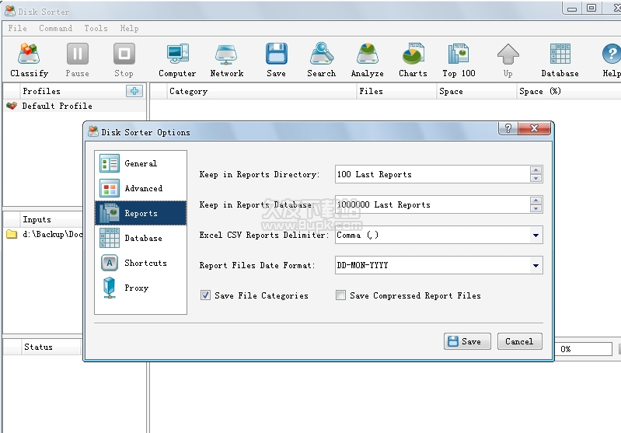The height and width of the screenshot is (433, 621).
Task: Click the Help toolbar icon
Action: pos(611,60)
